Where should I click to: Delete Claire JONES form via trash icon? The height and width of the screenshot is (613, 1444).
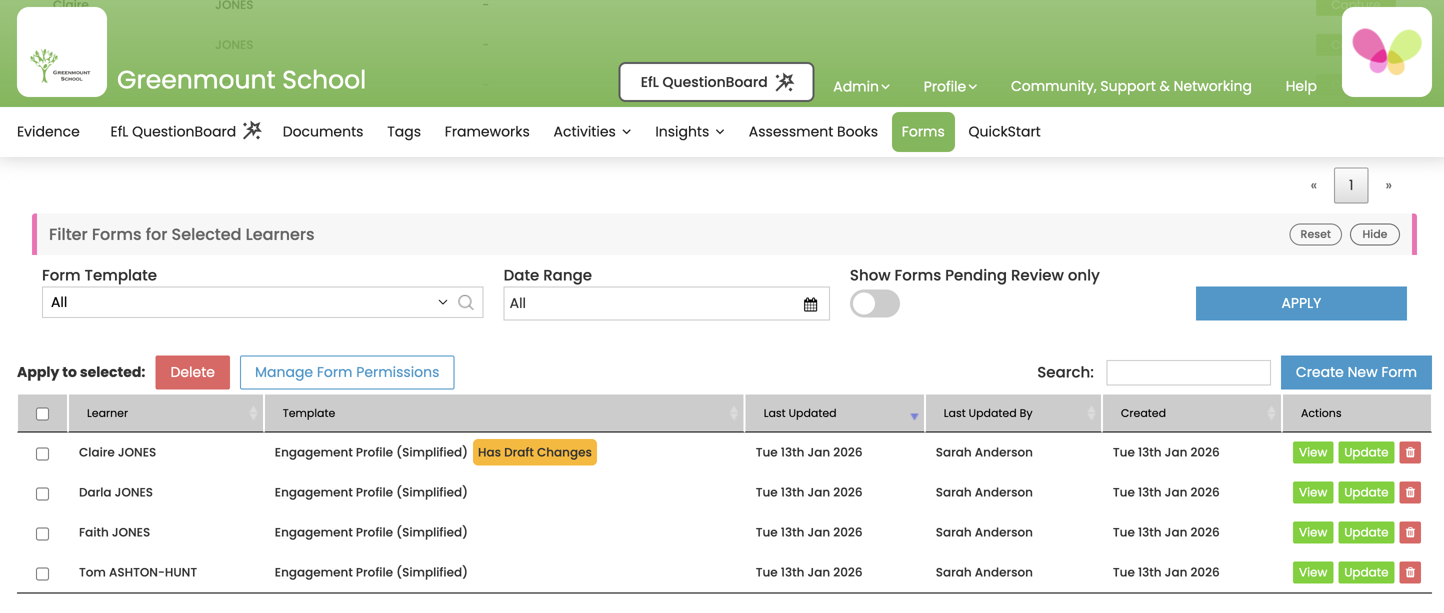pyautogui.click(x=1411, y=452)
